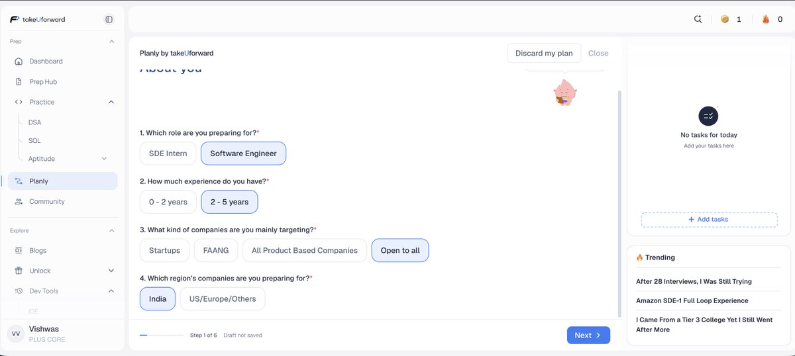Click the step progress bar
795x356 pixels.
coord(162,335)
